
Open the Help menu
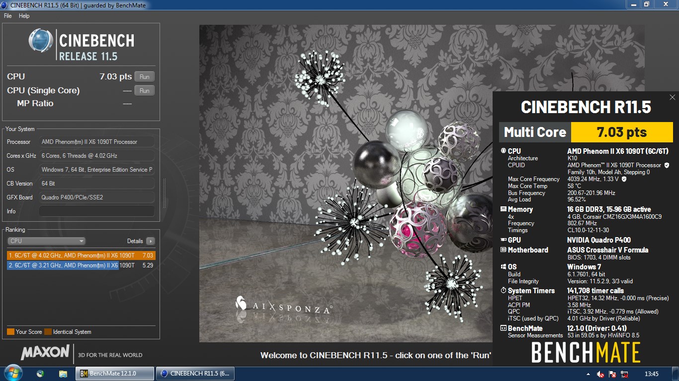(x=24, y=16)
